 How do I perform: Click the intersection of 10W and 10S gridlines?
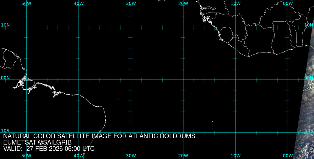(235, 132)
